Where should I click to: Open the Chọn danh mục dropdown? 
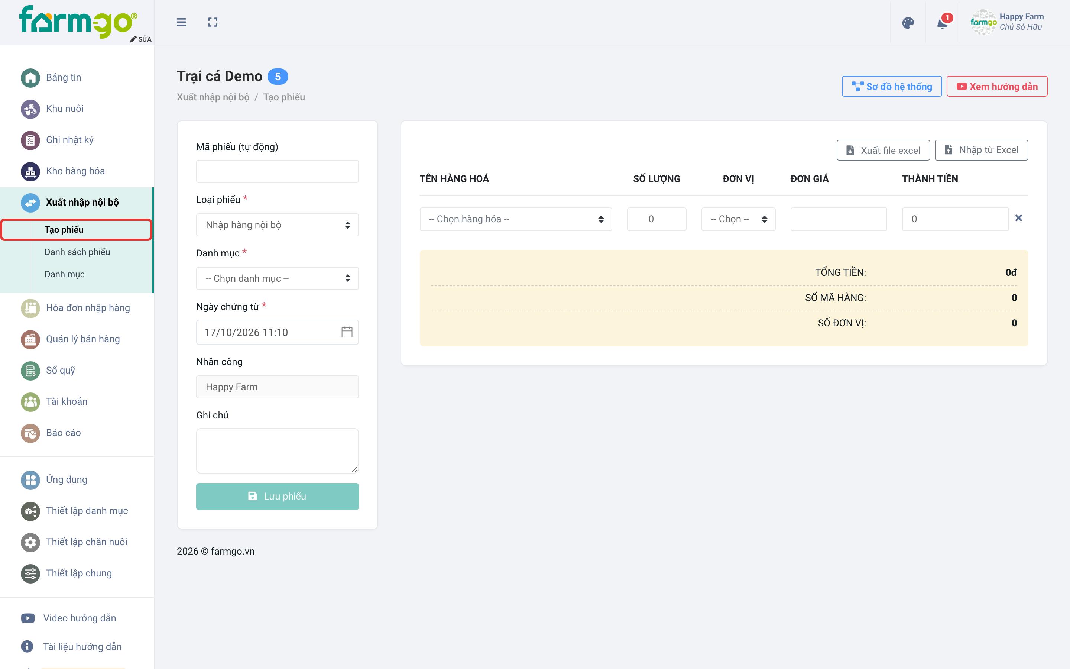pyautogui.click(x=277, y=278)
